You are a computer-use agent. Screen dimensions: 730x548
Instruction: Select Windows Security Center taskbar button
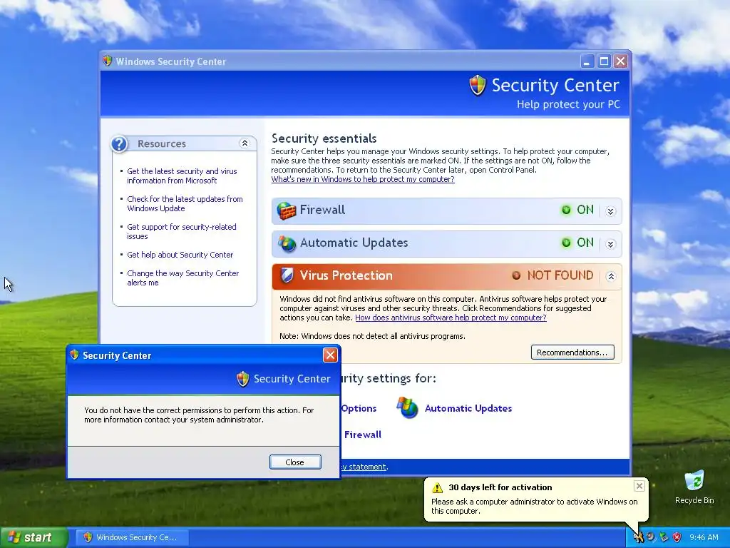[x=132, y=537]
